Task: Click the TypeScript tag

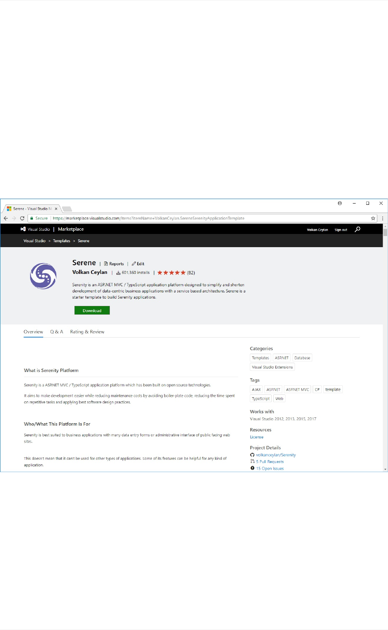Action: pos(261,398)
